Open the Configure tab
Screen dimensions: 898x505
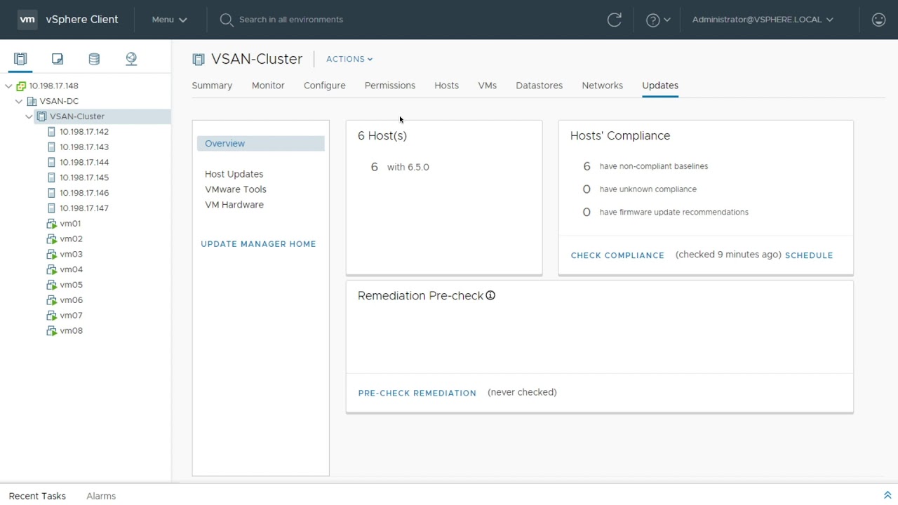coord(324,86)
